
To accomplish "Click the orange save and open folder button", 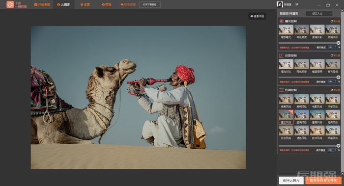I will [x=323, y=180].
